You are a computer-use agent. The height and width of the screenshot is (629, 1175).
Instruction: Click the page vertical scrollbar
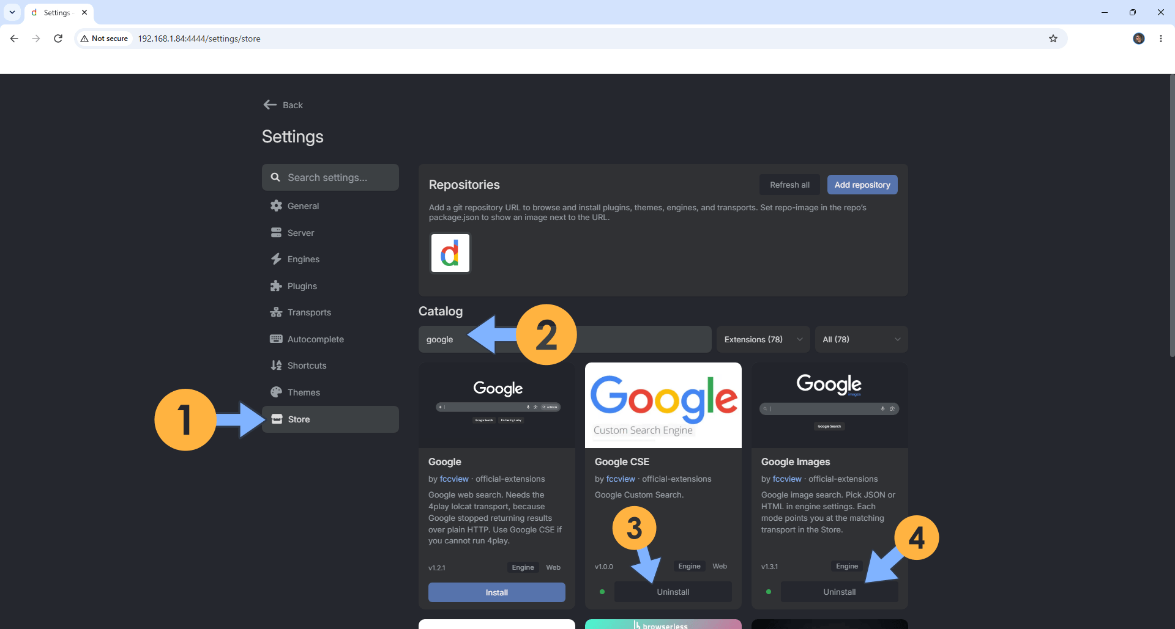(1171, 215)
